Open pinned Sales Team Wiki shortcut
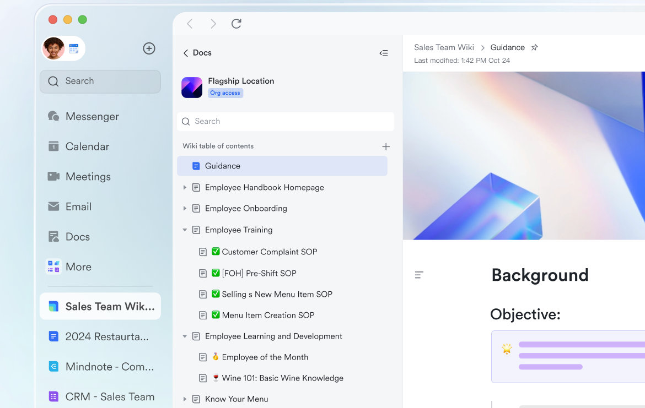645x408 pixels. point(100,306)
